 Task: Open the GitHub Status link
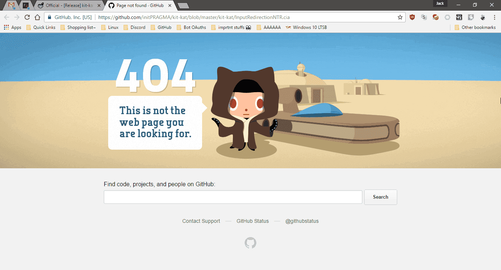253,221
